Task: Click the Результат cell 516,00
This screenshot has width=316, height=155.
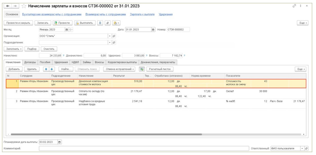Action: (x=127, y=81)
